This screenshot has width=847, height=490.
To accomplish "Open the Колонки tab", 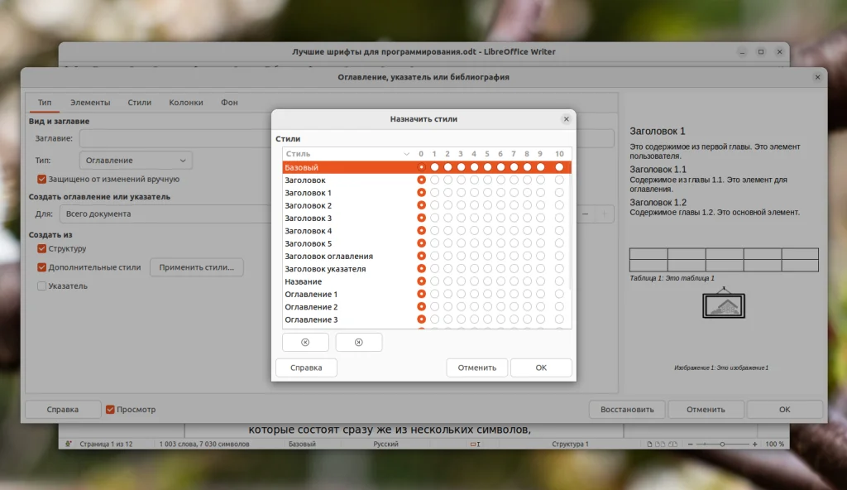I will pyautogui.click(x=186, y=103).
